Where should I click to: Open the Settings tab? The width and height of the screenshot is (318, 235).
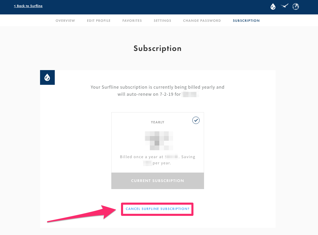pos(163,21)
